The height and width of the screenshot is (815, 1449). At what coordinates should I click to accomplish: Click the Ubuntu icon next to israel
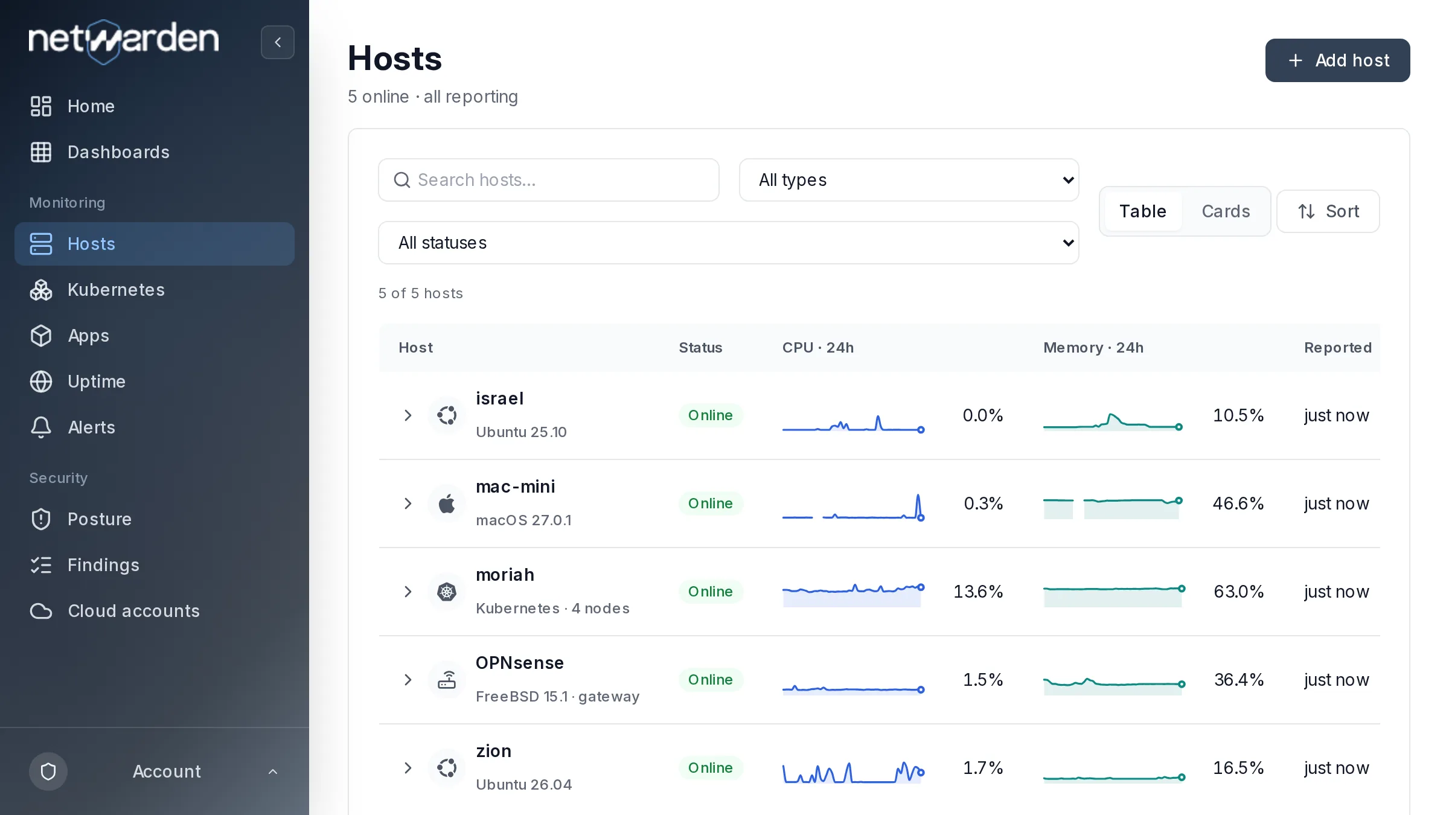tap(447, 415)
